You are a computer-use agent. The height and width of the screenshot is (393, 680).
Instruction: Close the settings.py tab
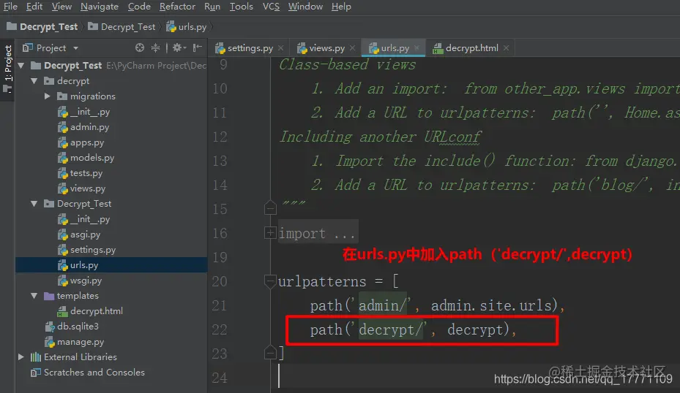coord(280,48)
